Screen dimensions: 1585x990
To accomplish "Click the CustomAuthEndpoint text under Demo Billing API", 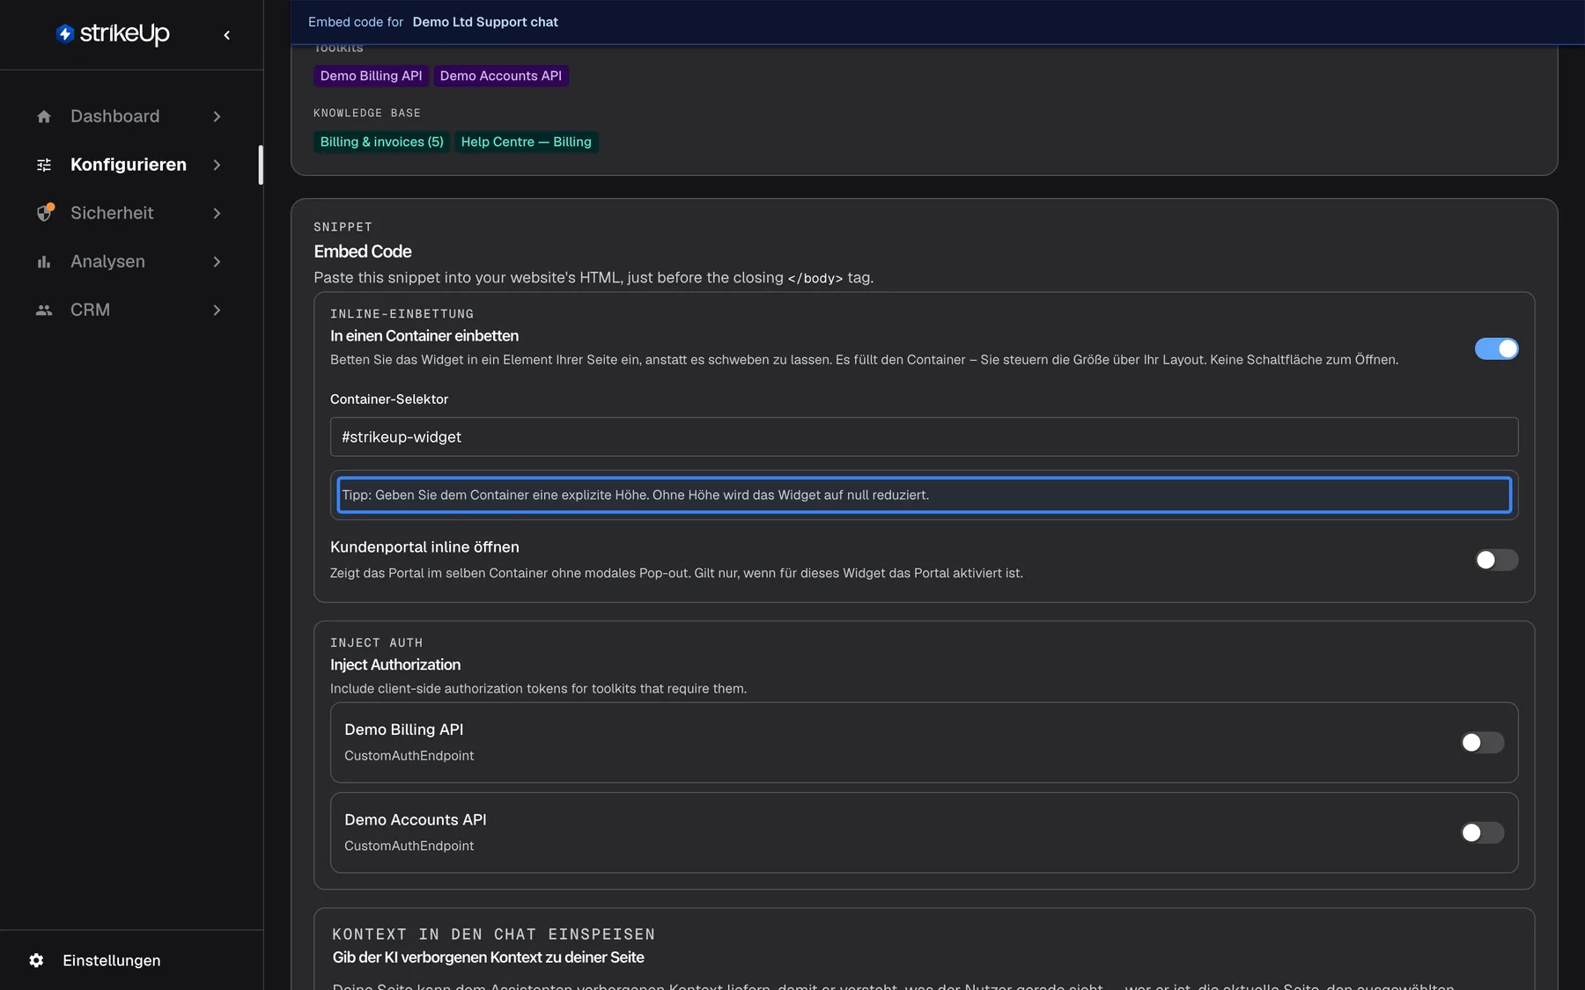I will pyautogui.click(x=409, y=756).
